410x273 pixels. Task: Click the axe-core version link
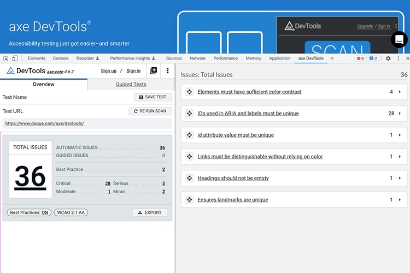tap(55, 72)
